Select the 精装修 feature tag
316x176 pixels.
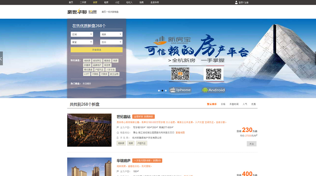click(107, 61)
